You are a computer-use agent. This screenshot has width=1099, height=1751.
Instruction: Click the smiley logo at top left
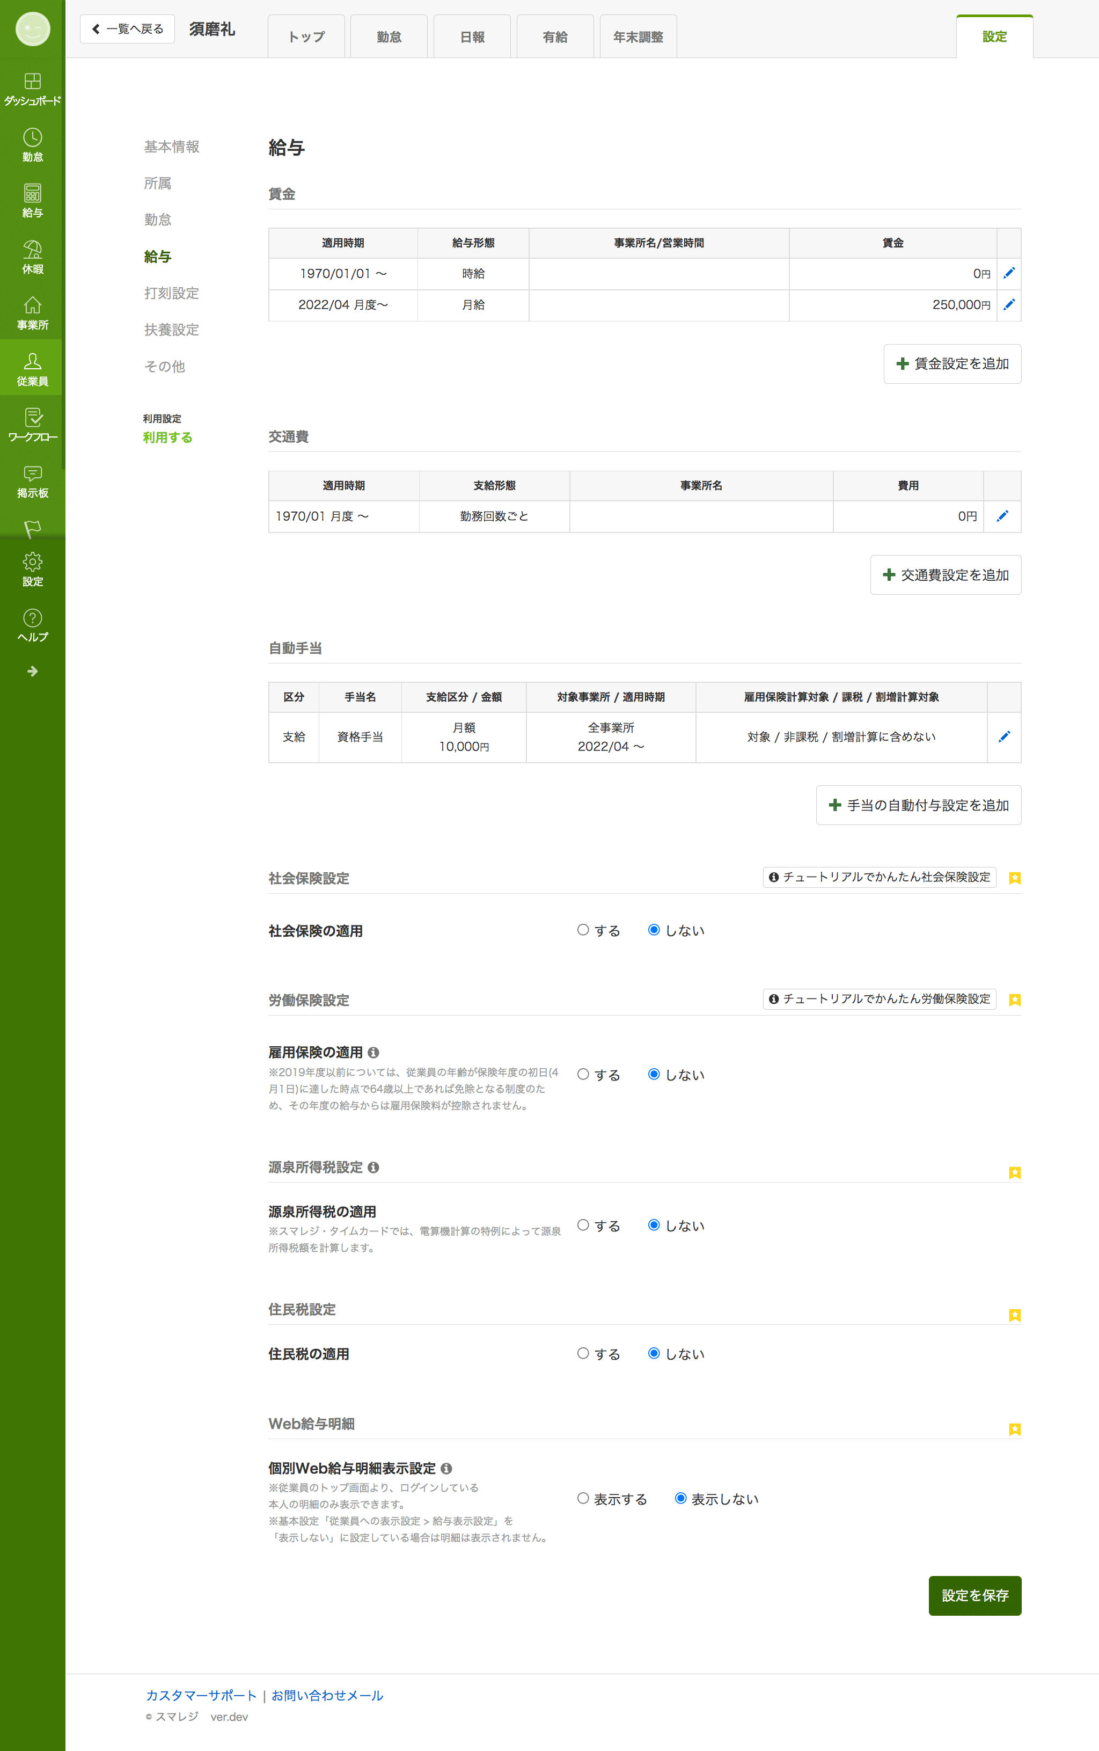tap(32, 29)
